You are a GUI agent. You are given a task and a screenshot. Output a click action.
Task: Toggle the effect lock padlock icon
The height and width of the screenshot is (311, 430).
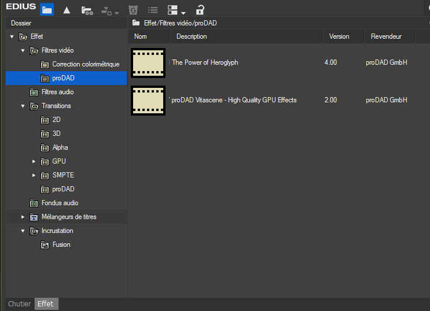[x=200, y=10]
